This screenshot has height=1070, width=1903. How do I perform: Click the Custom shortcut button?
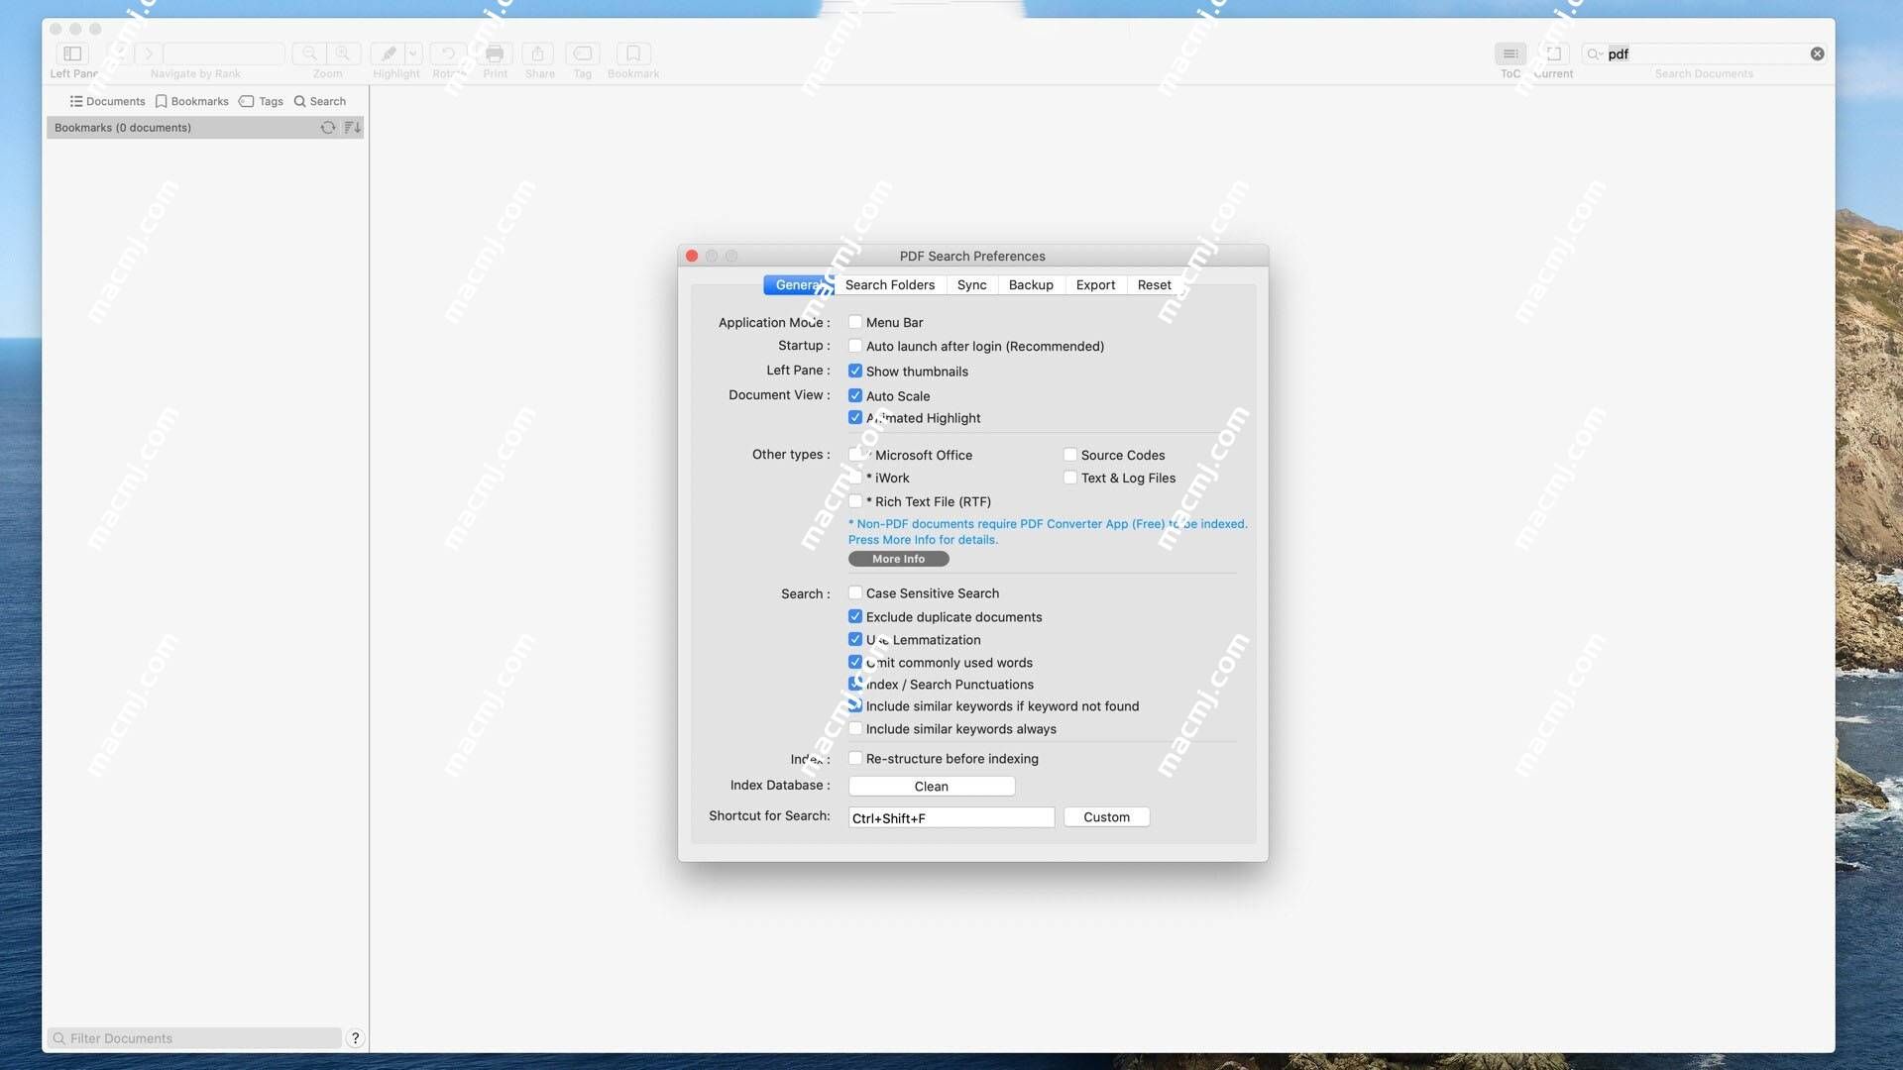(x=1104, y=816)
